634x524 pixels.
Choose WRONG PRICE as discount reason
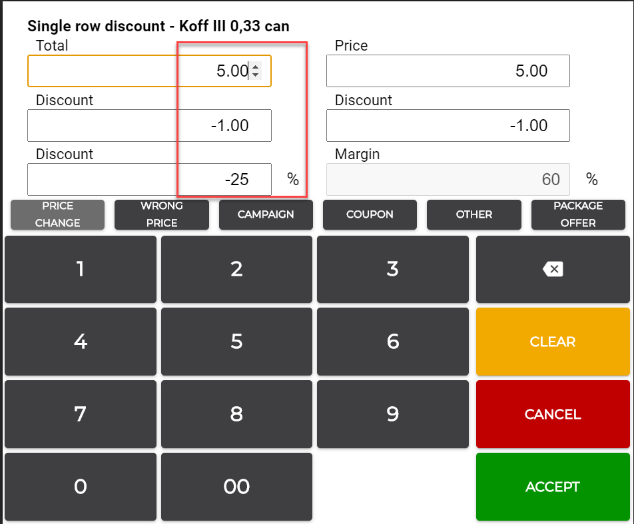(162, 214)
